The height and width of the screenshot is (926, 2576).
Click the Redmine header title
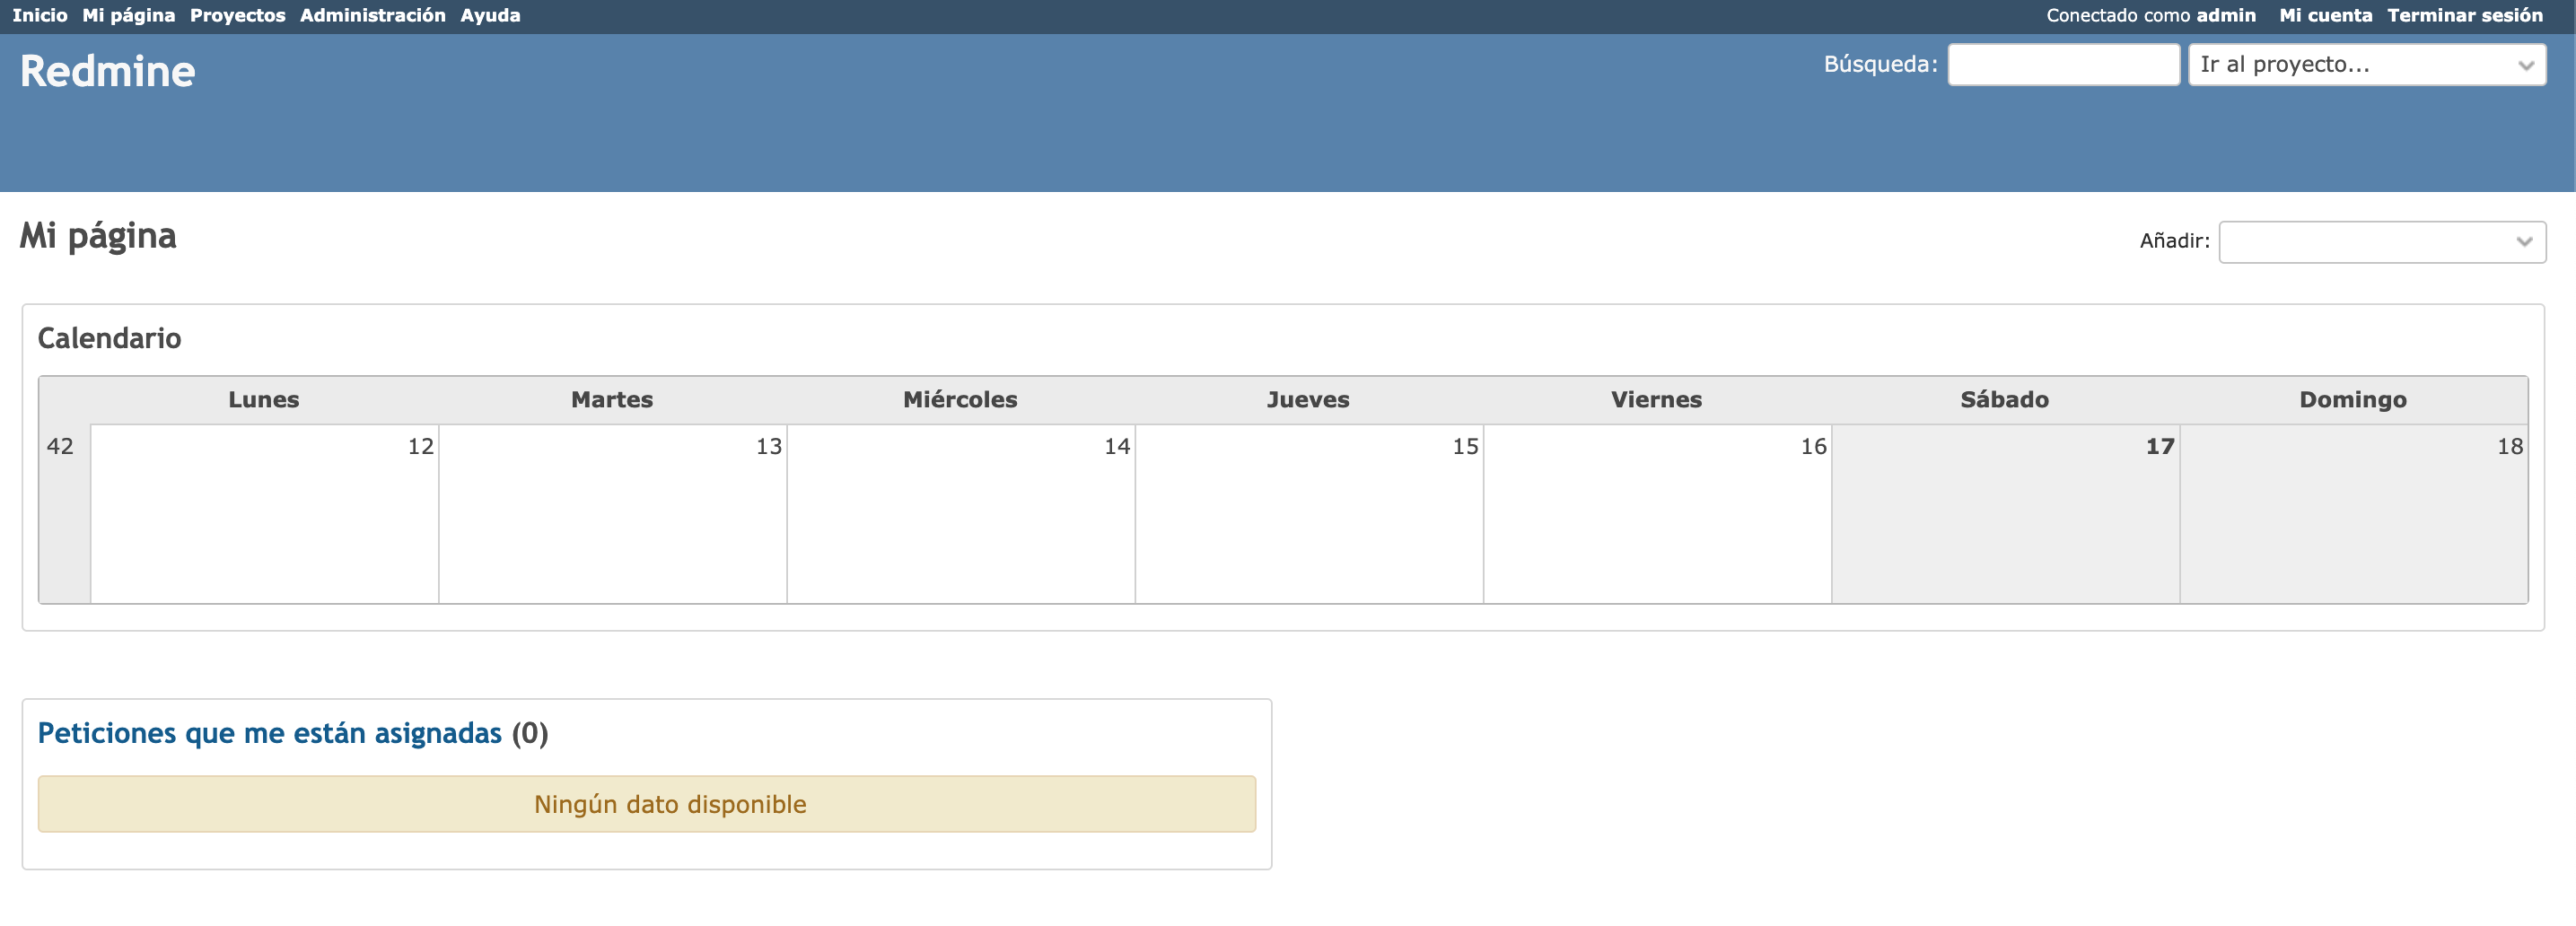point(107,72)
